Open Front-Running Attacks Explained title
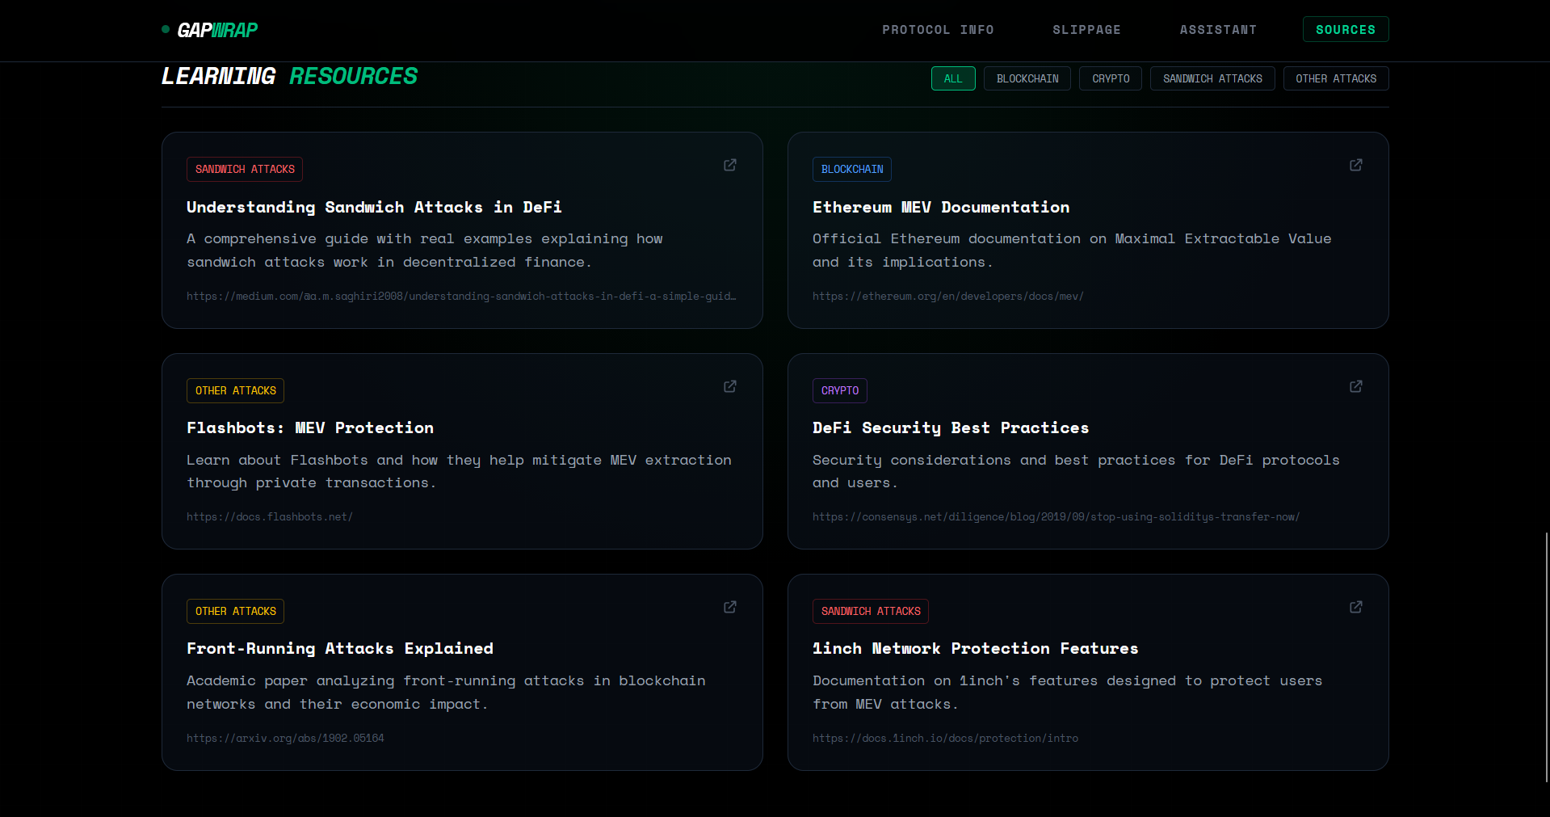 tap(340, 648)
